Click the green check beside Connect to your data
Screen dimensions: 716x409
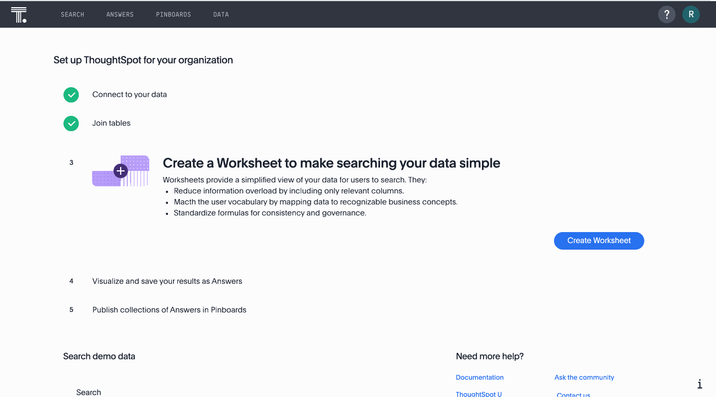[71, 95]
